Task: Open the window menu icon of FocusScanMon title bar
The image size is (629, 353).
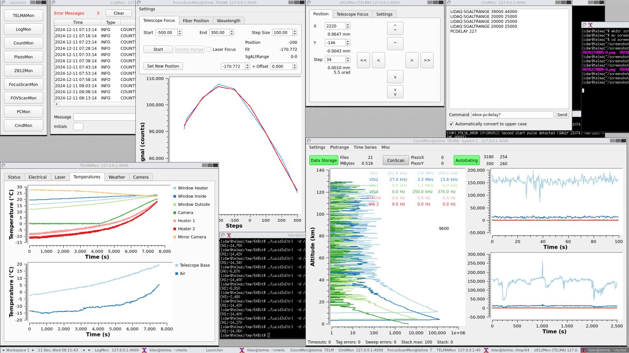Action: point(138,2)
